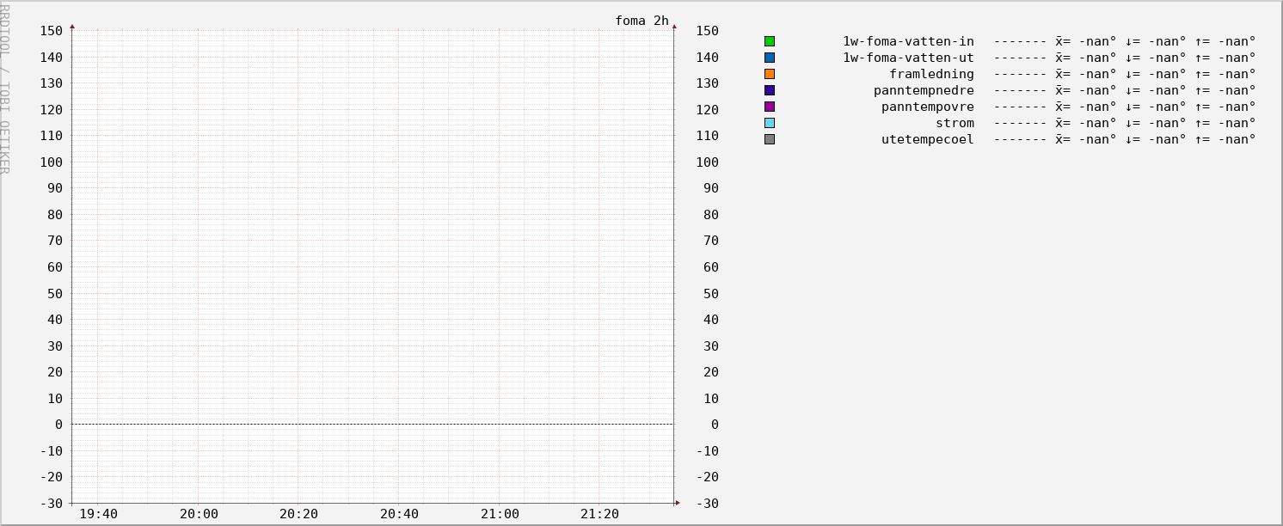Click the 20:00 time axis label
This screenshot has height=526, width=1283.
tap(199, 514)
